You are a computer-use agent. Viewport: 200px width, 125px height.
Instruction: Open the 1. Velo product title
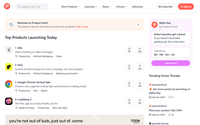coord(19,48)
